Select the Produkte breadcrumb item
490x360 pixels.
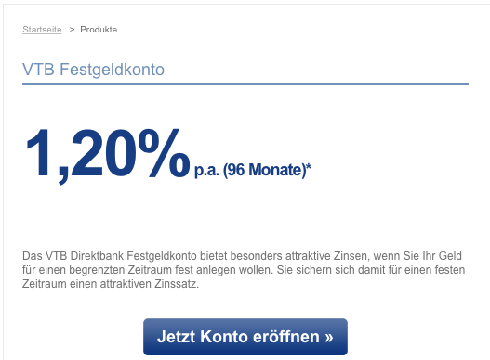(x=99, y=30)
